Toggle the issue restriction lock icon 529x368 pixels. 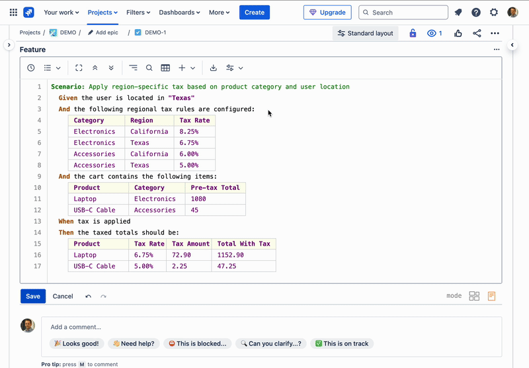413,33
